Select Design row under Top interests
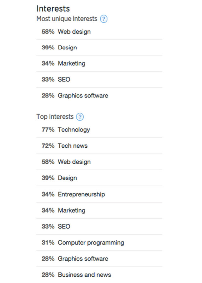This screenshot has width=202, height=283. tap(67, 178)
